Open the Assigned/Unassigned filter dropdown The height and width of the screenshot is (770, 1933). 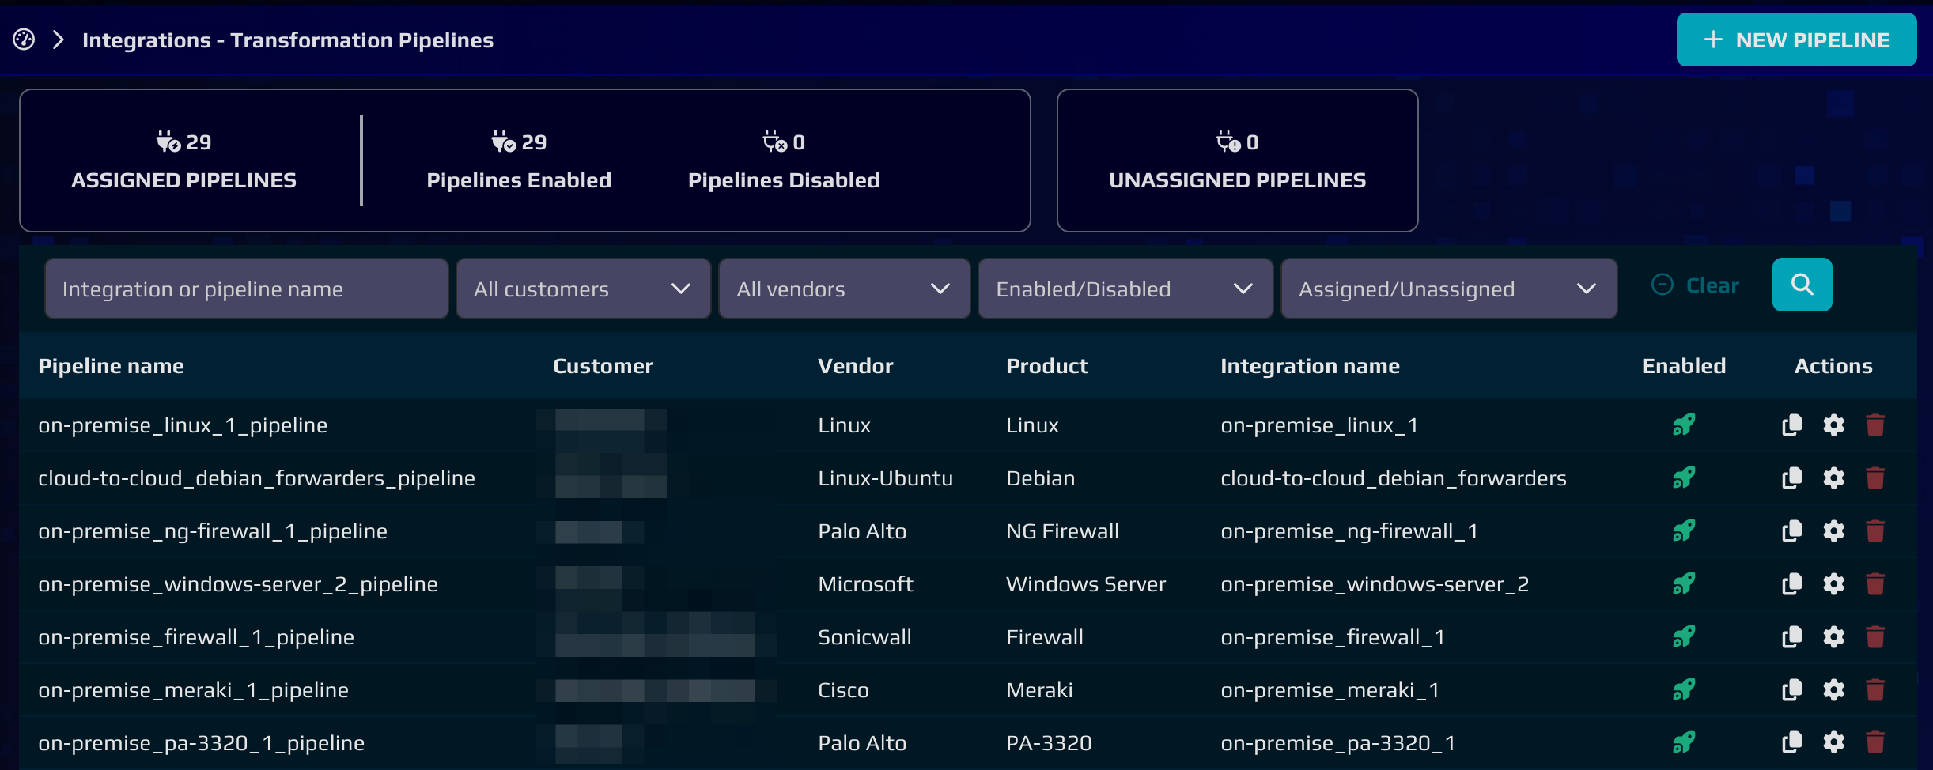click(1448, 289)
